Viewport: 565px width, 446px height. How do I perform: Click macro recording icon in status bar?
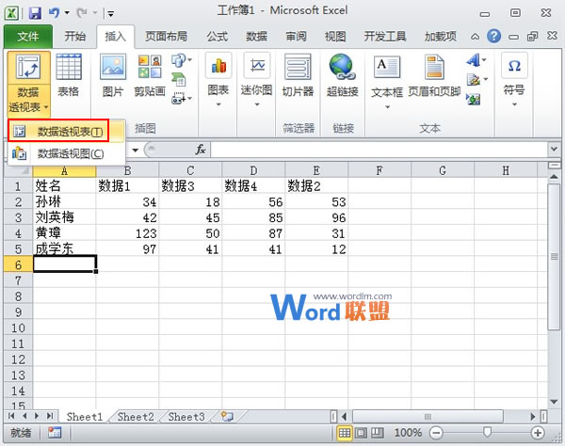55,432
